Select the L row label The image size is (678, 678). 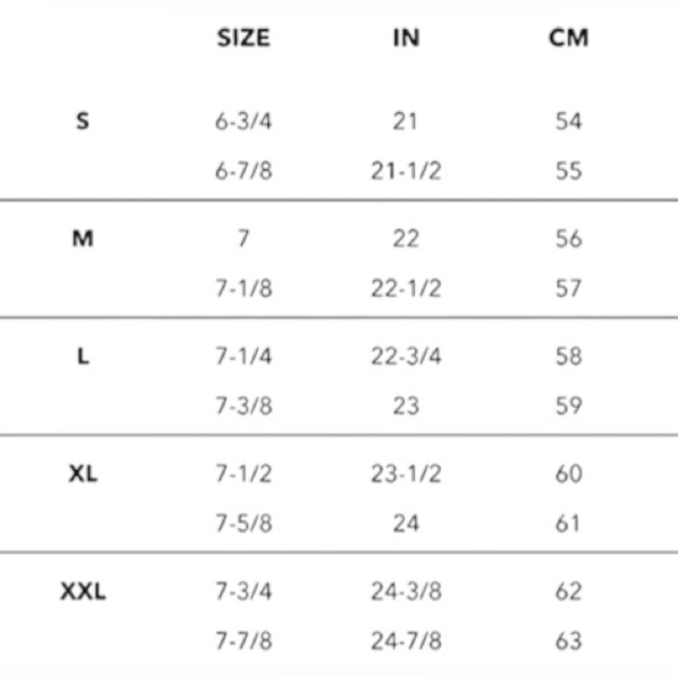83,357
